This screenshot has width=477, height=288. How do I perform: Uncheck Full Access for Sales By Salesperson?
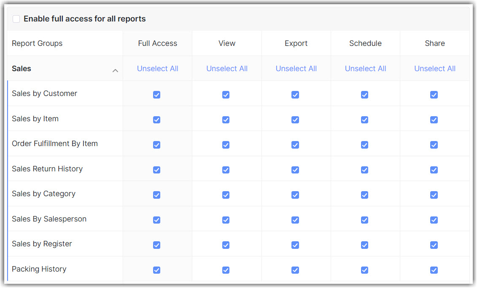156,220
